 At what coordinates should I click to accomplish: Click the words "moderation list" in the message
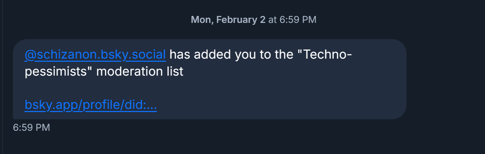coord(140,72)
